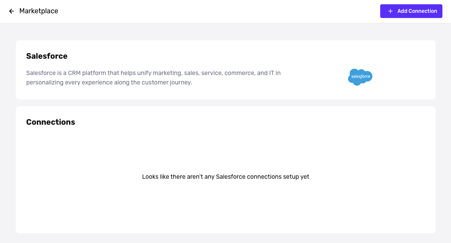Click the word salesforce inside the logo

[361, 76]
